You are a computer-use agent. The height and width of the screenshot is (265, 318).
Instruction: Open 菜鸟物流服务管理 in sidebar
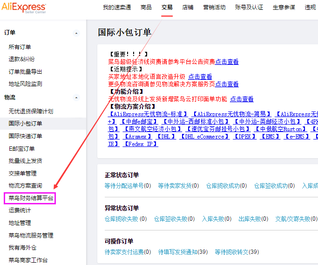[x=31, y=235]
